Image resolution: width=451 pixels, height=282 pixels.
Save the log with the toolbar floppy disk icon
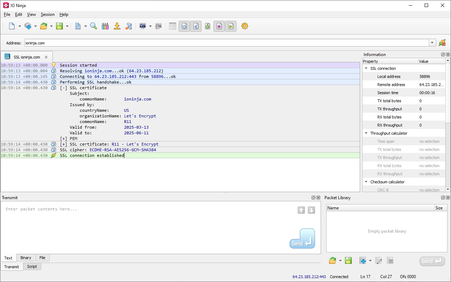[x=59, y=26]
